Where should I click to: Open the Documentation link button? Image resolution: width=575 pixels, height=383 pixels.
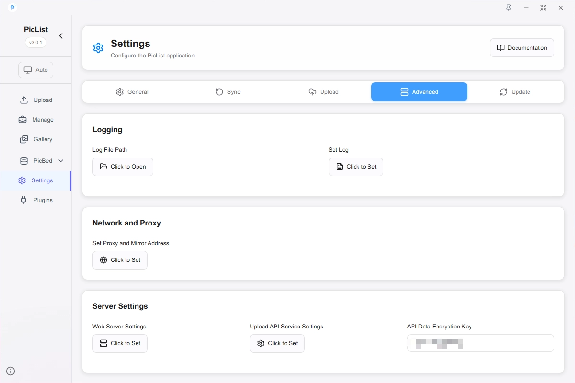point(522,48)
